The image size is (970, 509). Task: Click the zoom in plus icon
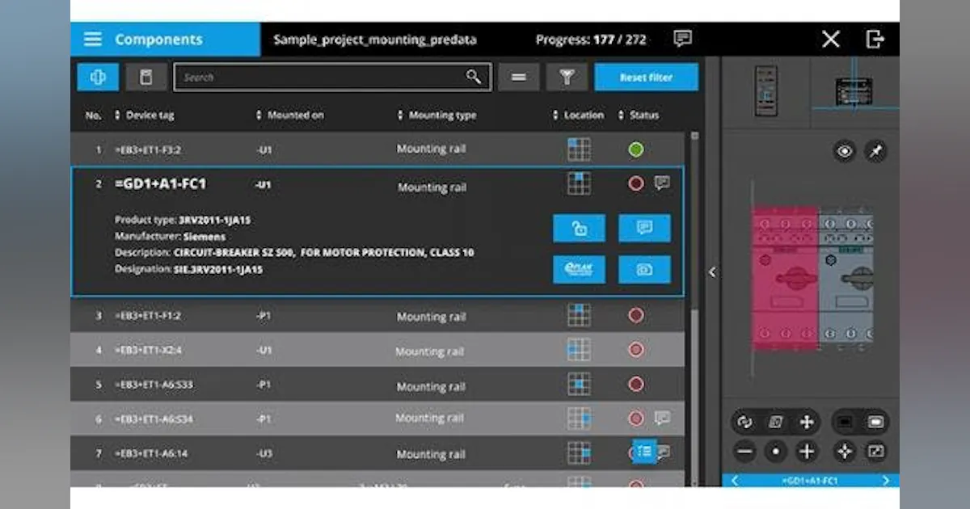point(805,452)
